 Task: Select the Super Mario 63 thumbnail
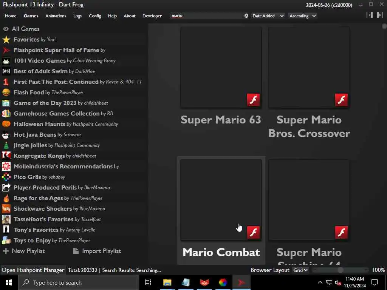tap(221, 67)
